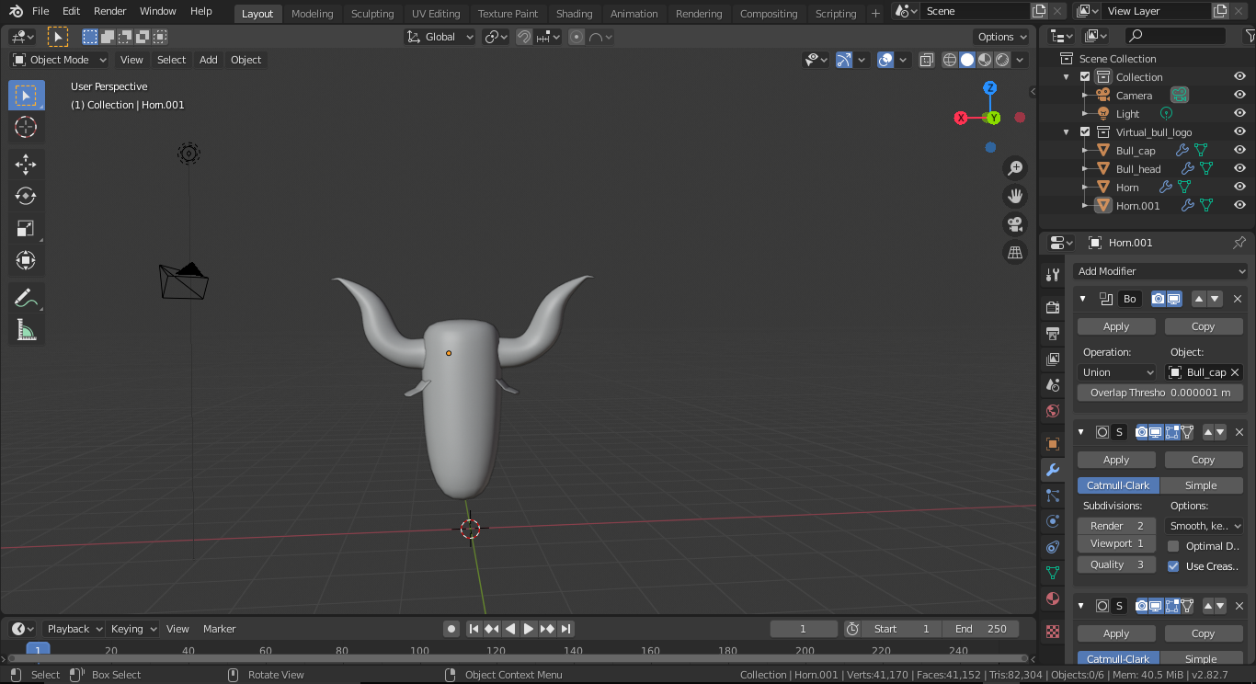Toggle camera view with camera icon
This screenshot has height=684, width=1256.
(x=1015, y=224)
